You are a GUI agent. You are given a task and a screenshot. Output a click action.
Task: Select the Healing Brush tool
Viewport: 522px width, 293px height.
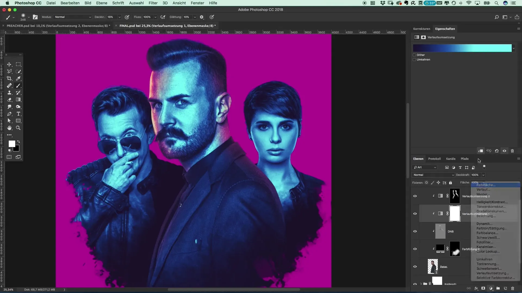coord(9,85)
